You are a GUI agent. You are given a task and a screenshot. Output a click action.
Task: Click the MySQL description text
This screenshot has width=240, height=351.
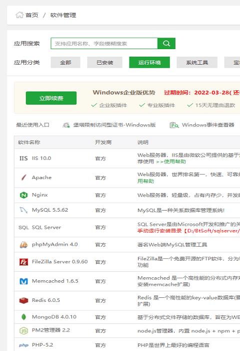point(181,210)
